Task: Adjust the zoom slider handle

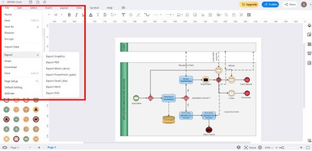Action: pyautogui.click(x=282, y=147)
